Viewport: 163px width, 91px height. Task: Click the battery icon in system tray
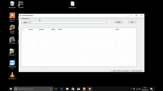click(x=134, y=89)
